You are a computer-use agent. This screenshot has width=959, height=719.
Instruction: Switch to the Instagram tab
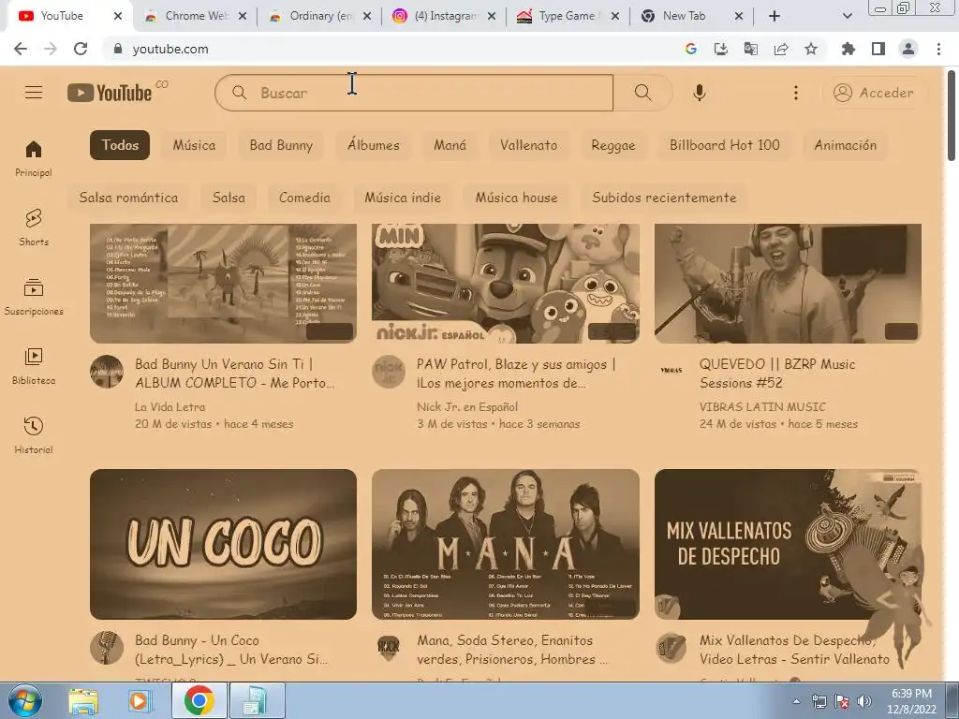(445, 16)
